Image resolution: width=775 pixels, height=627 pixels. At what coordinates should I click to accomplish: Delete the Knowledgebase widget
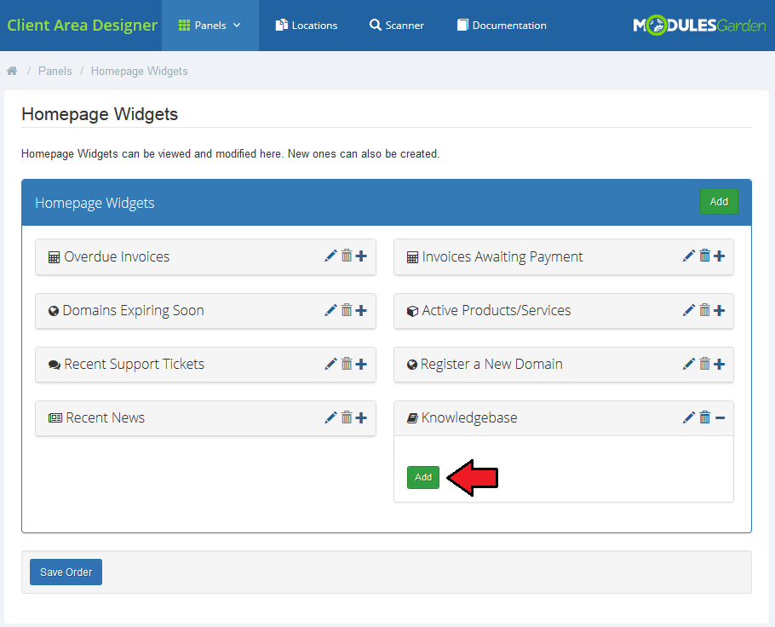point(705,417)
